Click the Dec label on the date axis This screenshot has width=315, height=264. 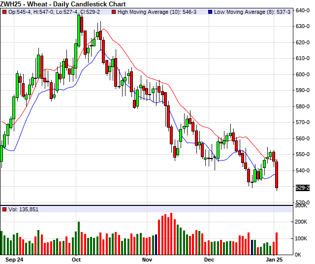click(x=209, y=259)
